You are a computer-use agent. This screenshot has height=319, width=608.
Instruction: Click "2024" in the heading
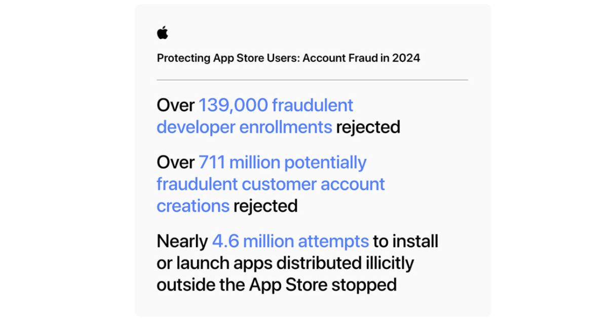point(406,58)
